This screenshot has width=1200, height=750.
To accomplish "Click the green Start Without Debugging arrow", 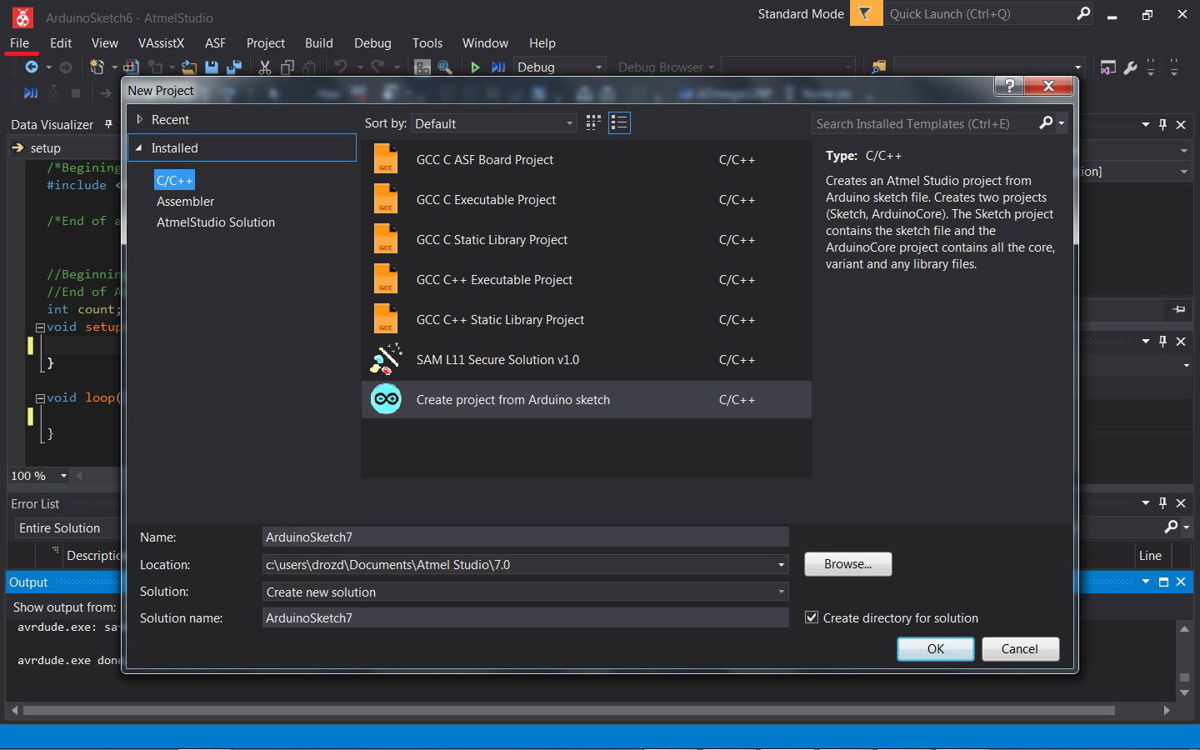I will 475,67.
